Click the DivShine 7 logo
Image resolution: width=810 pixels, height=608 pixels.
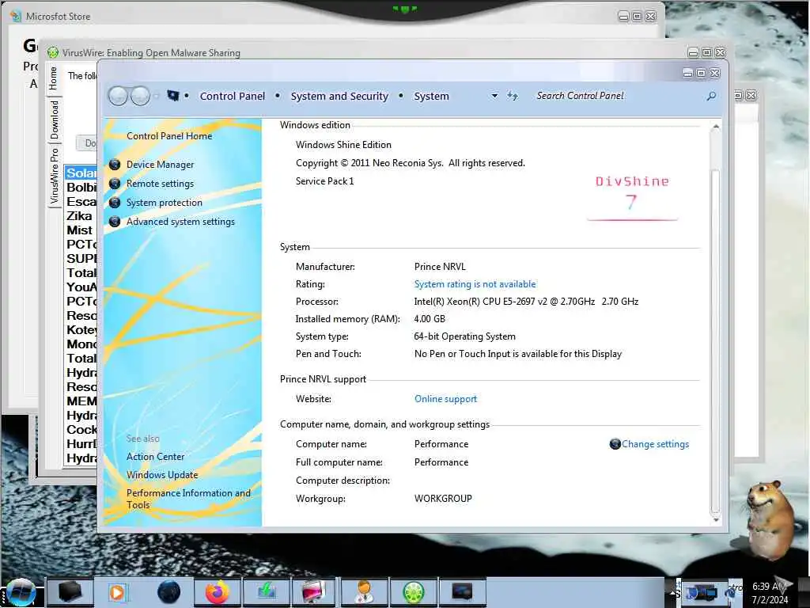[632, 197]
